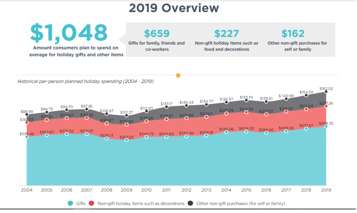357x213 pixels.
Task: Click the 2007 dark data point $97.26
Action: [x=86, y=109]
